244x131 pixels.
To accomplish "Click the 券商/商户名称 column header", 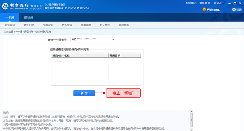I will pyautogui.click(x=80, y=56).
